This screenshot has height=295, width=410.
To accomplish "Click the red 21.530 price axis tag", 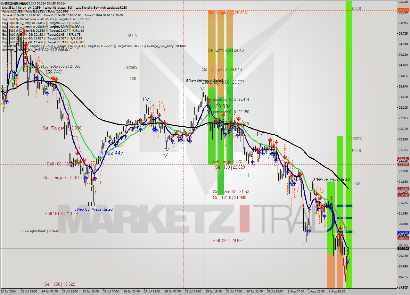I will [x=403, y=189].
